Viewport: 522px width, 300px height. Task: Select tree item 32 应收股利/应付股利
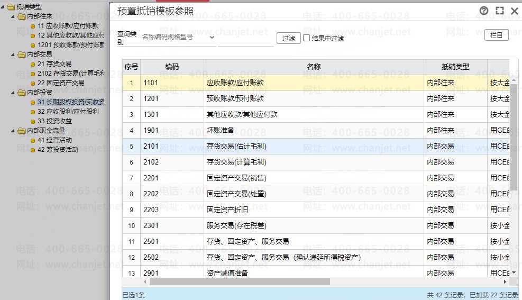tap(68, 112)
